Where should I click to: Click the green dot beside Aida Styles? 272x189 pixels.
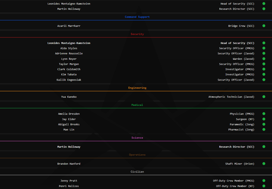pos(264,48)
